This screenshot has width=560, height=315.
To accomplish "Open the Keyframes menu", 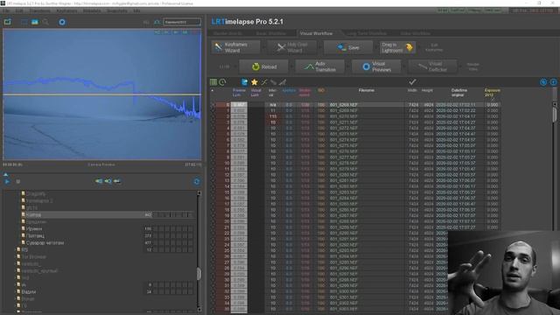I will tap(66, 10).
